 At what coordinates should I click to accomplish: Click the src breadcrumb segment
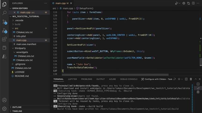coord(54,8)
